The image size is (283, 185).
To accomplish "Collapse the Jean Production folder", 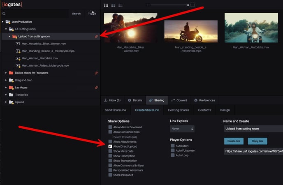I will pos(3,22).
